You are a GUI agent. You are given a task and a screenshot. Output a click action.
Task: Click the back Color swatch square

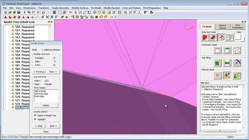coord(243,40)
